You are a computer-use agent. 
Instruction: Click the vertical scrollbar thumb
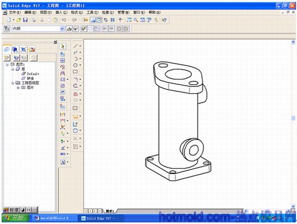(x=293, y=118)
